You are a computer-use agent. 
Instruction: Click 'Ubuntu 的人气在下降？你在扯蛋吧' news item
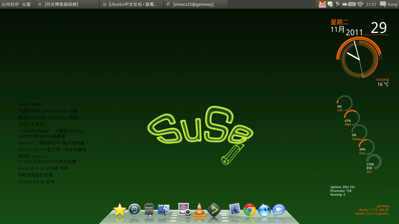pyautogui.click(x=52, y=150)
